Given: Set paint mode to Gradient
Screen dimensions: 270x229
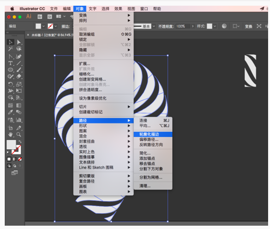Looking at the screenshot, I should [14, 159].
